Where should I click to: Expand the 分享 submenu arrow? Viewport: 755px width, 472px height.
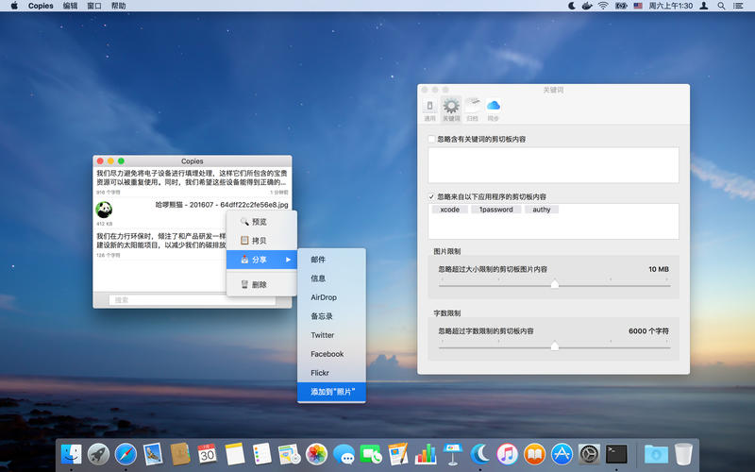click(289, 259)
